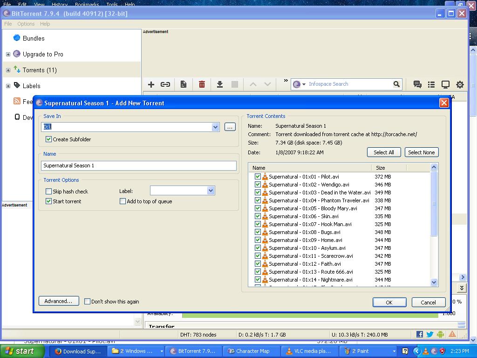
Task: Click VLC icon for Pilot.avi file
Action: tap(265, 176)
